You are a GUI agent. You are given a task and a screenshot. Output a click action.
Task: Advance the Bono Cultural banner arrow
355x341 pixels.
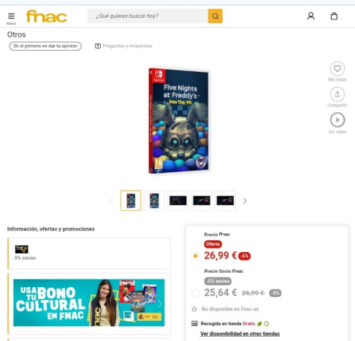coord(160,304)
